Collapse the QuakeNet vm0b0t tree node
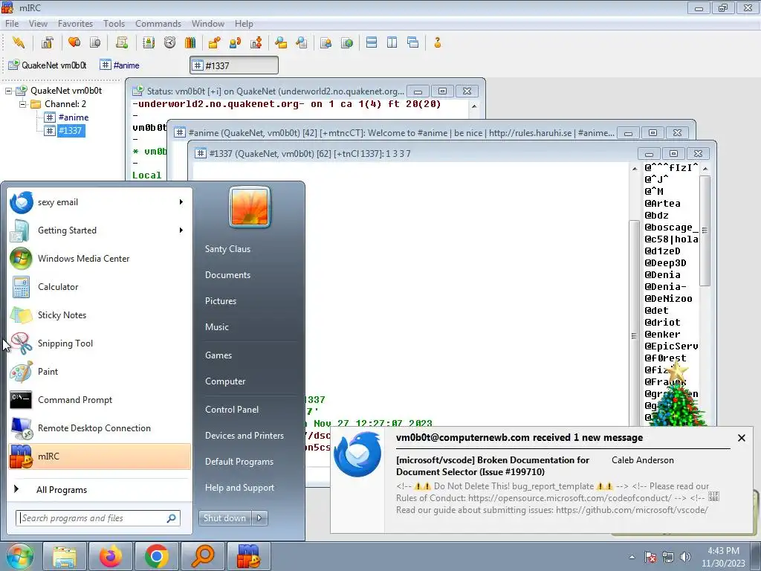This screenshot has height=571, width=761. (x=8, y=91)
